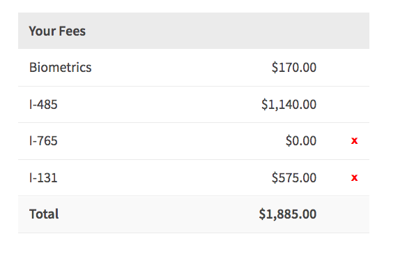414x264 pixels.
Task: Select the I-765 row label
Action: [x=43, y=140]
